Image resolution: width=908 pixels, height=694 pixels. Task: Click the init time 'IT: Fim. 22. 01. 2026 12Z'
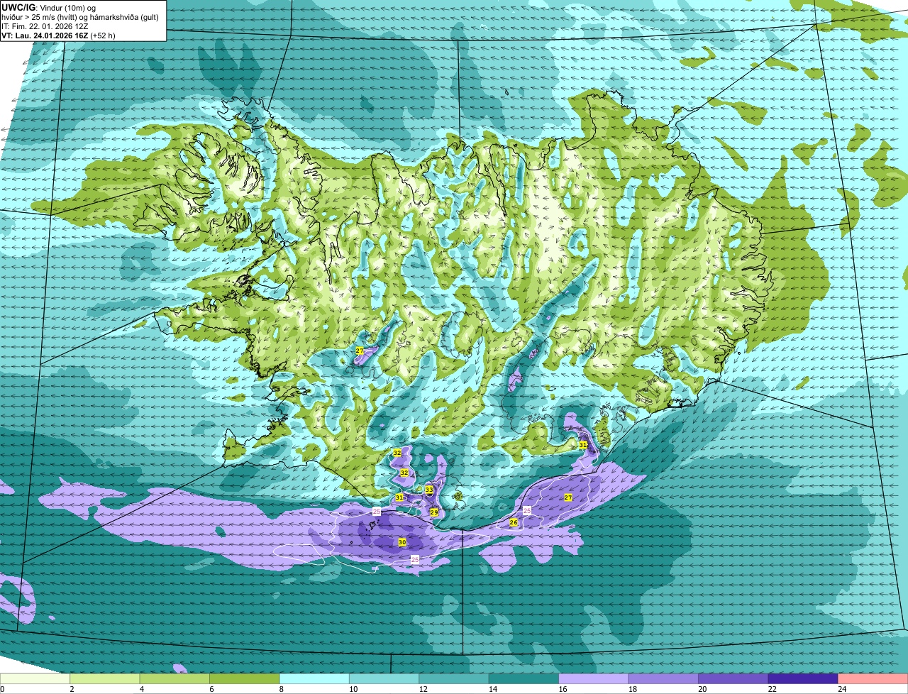point(46,26)
